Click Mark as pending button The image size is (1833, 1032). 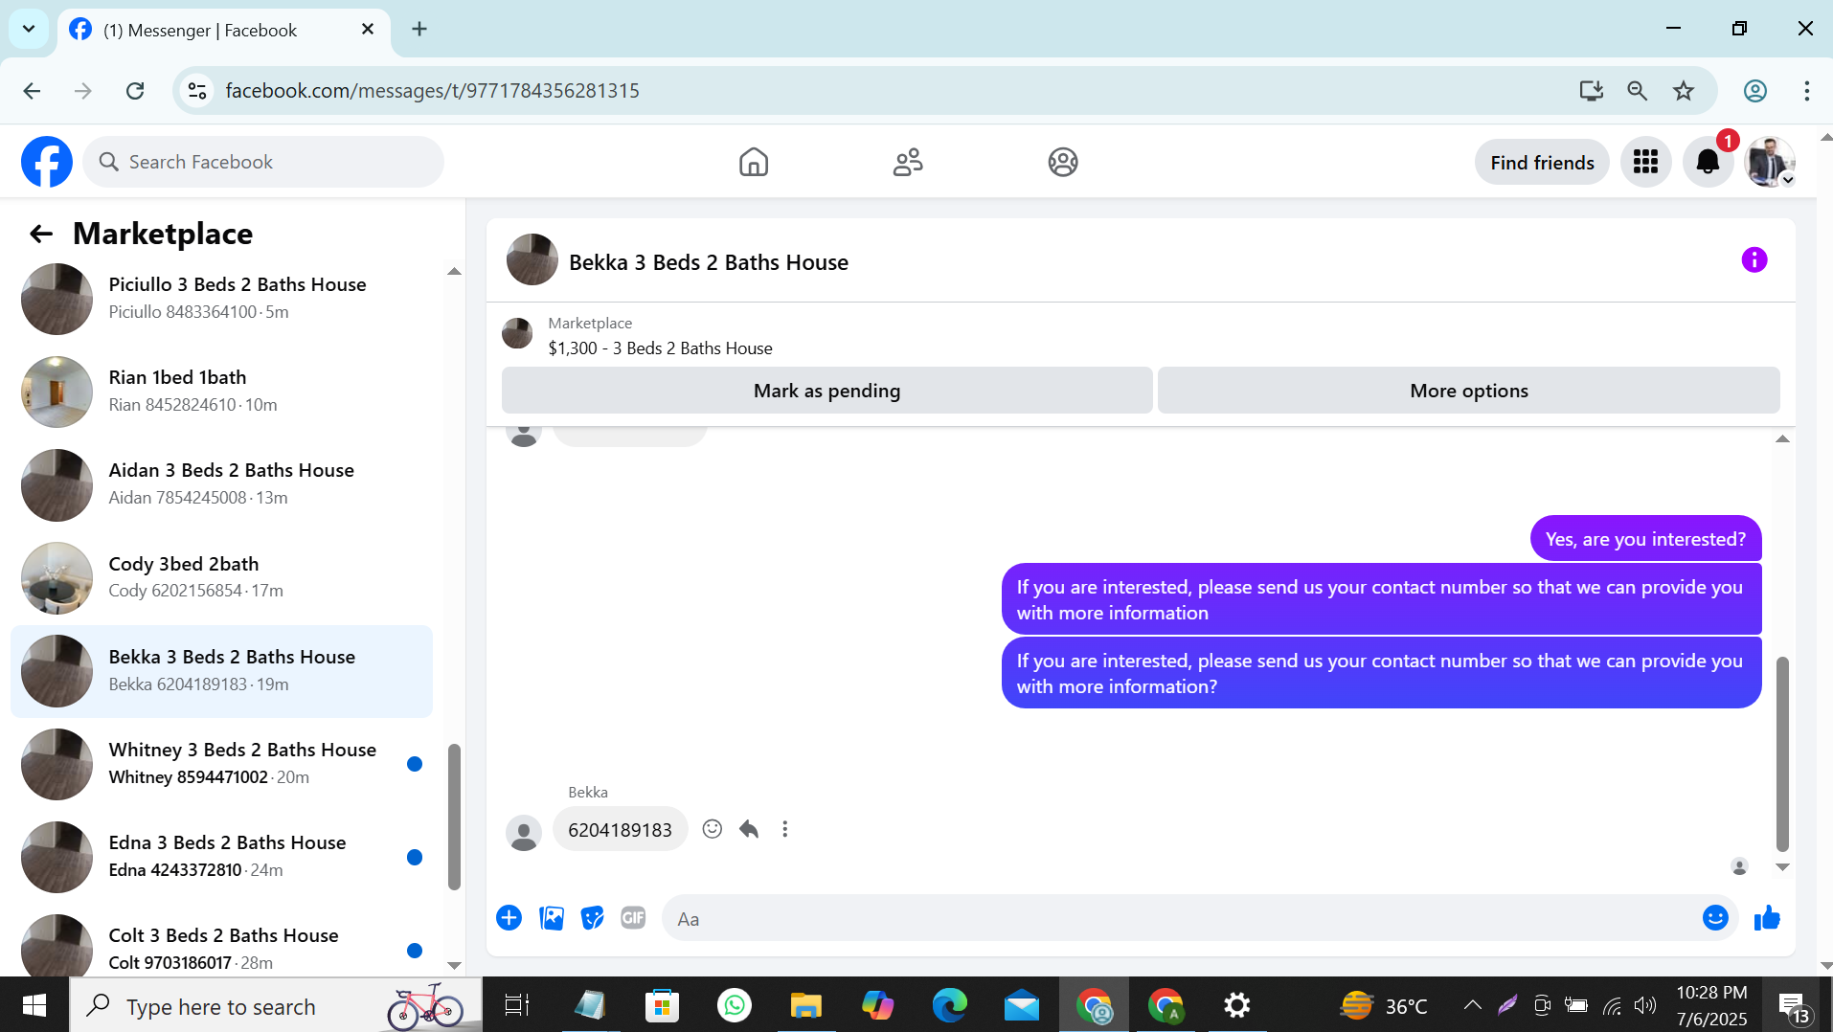826,391
